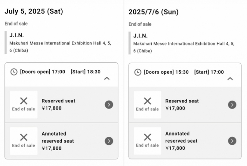247x166 pixels.
Task: Select the July 5 Reserved seat ¥17,800 row
Action: [x=61, y=105]
